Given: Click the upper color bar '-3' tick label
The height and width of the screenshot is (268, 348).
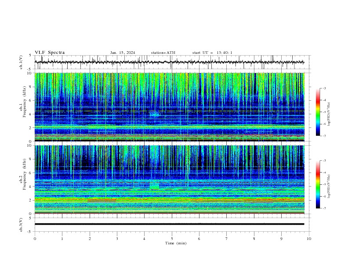Looking at the screenshot, I should [324, 88].
